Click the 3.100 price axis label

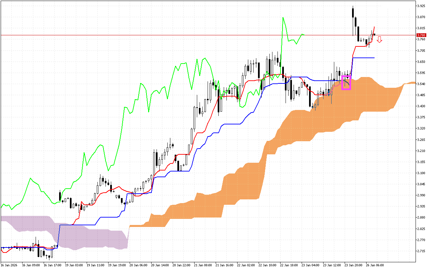click(421, 173)
